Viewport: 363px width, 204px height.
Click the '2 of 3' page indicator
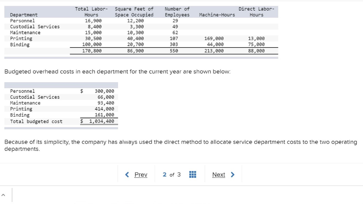[172, 175]
